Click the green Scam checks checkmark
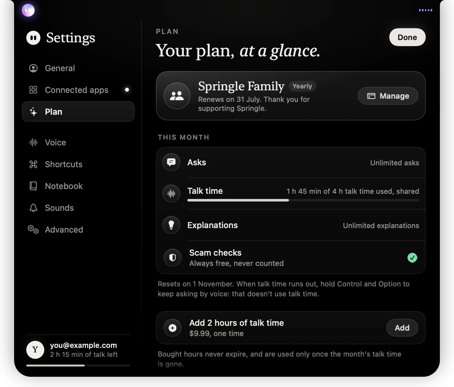The image size is (454, 387). click(412, 258)
